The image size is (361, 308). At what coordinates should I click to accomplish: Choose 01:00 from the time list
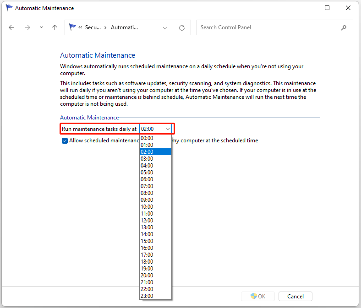click(x=155, y=145)
